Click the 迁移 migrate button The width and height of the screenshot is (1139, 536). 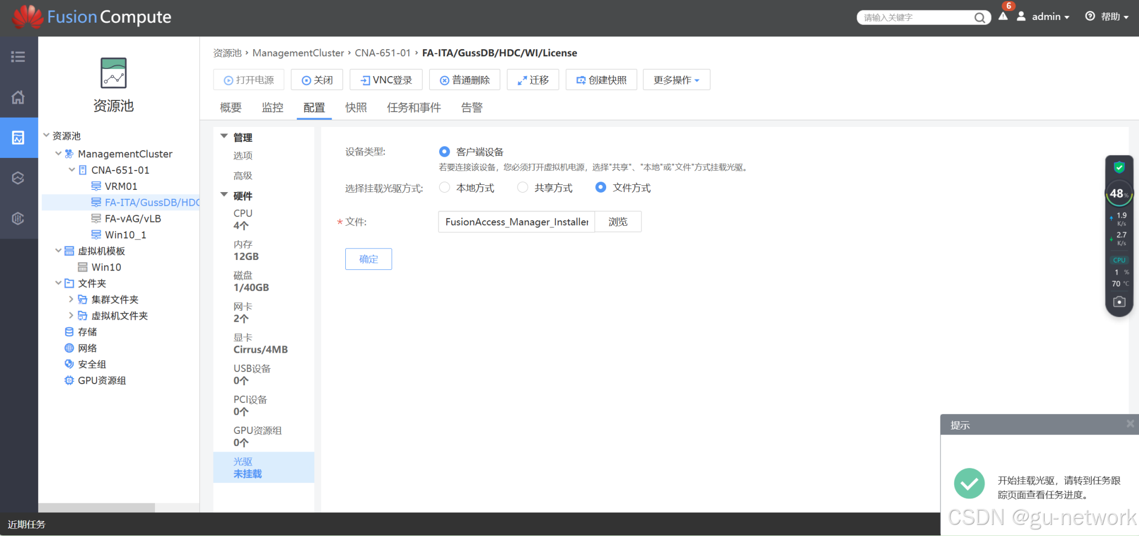tap(533, 79)
